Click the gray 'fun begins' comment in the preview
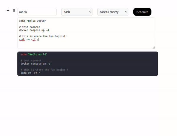This screenshot has width=177, height=136. pyautogui.click(x=44, y=70)
